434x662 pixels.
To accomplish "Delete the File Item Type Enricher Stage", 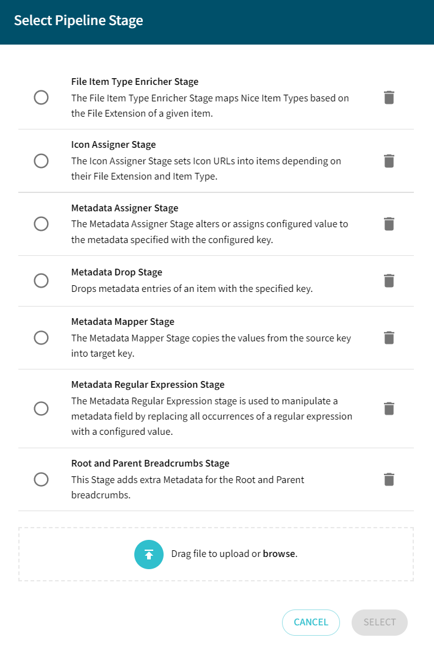I will [x=389, y=98].
